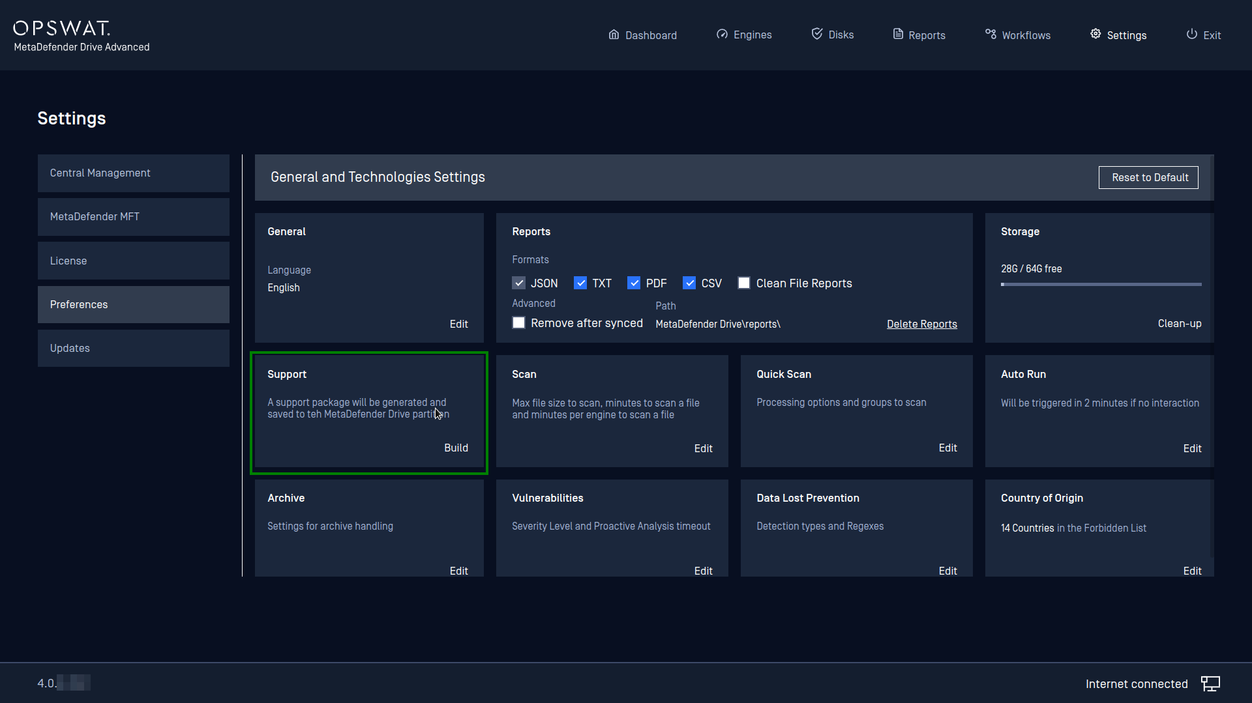The width and height of the screenshot is (1252, 703).
Task: Open the Engines menu item
Action: pyautogui.click(x=744, y=35)
